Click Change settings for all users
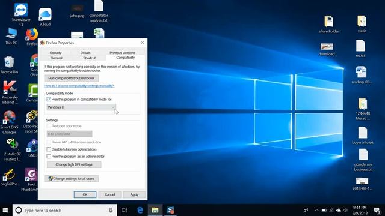 pyautogui.click(x=72, y=179)
